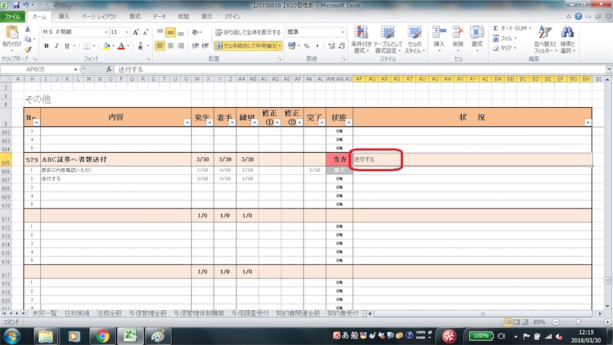This screenshot has height=345, width=613.
Task: Expand the AutoSum (オート SUM) dropdown arrow
Action: [530, 29]
